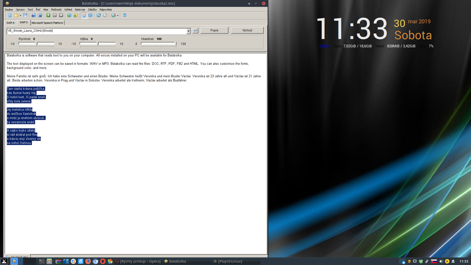Click the Výška pitch slider
The image size is (471, 265).
tap(98, 44)
